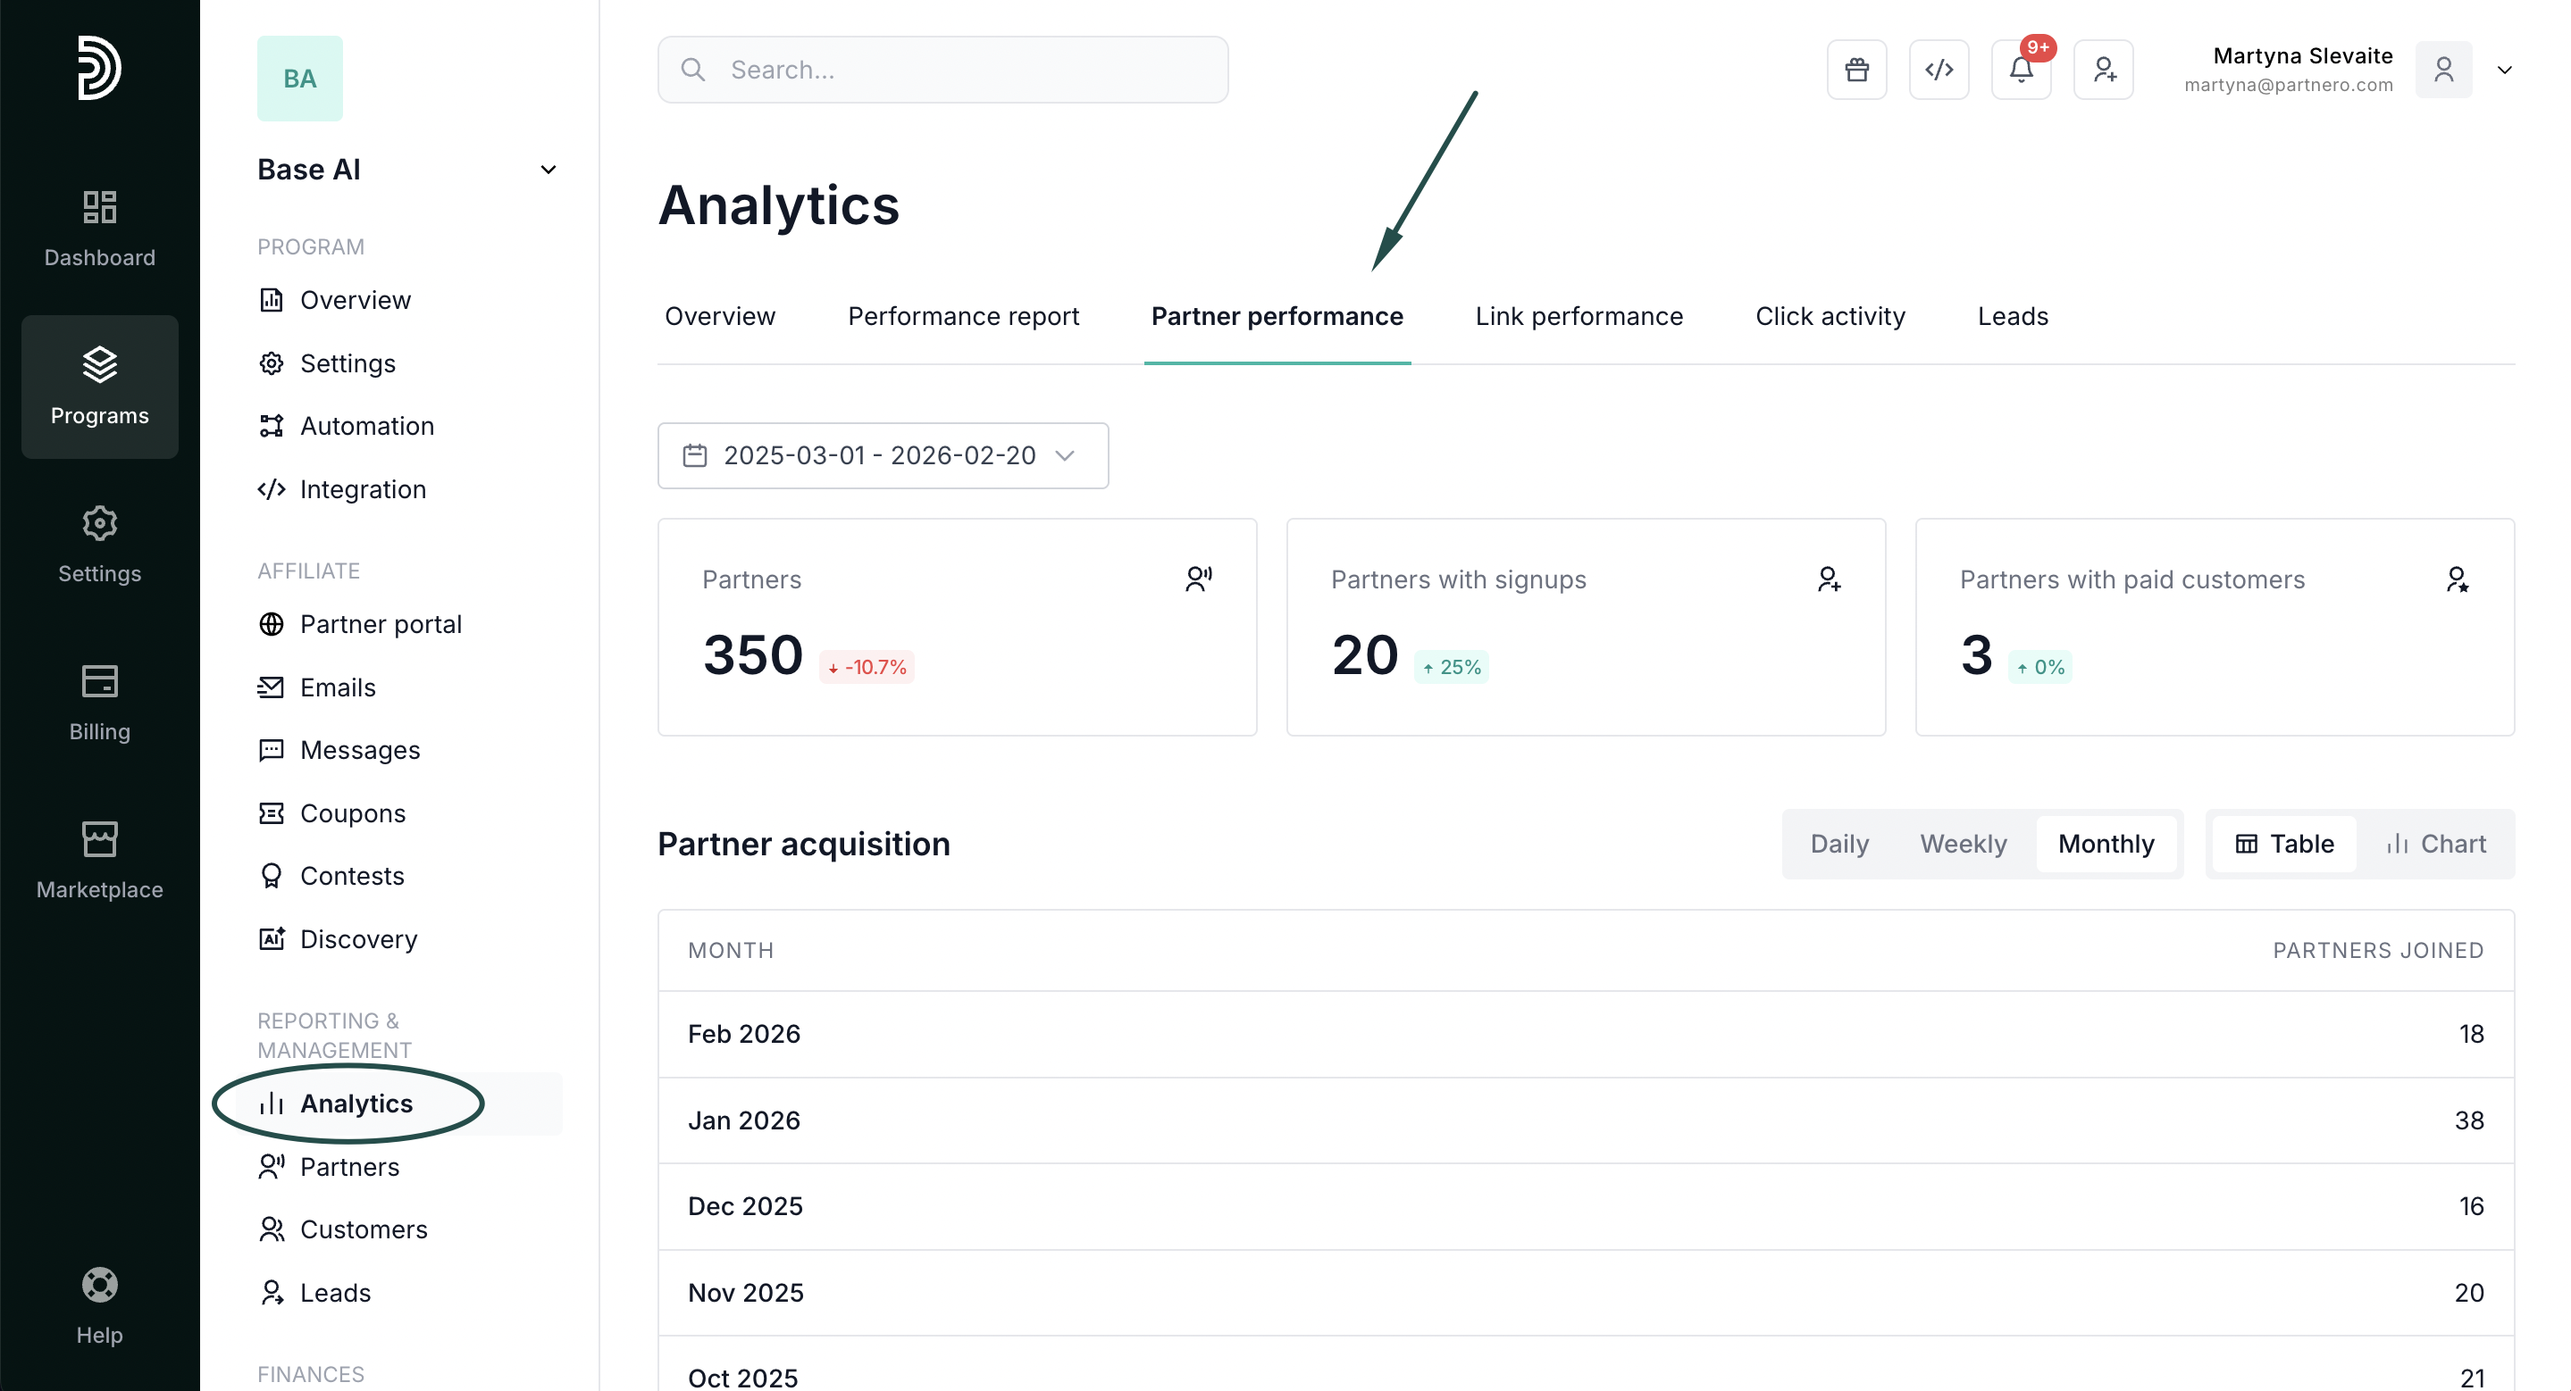This screenshot has width=2571, height=1391.
Task: Open the Discovery sidebar item
Action: tap(358, 939)
